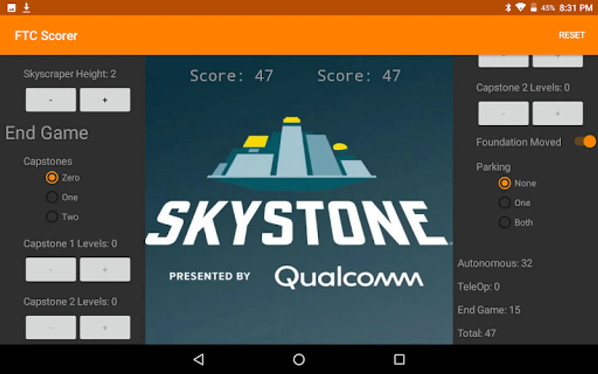Increase Capstone 2 Levels in the right panel
Viewport: 598px width, 374px height.
point(558,113)
